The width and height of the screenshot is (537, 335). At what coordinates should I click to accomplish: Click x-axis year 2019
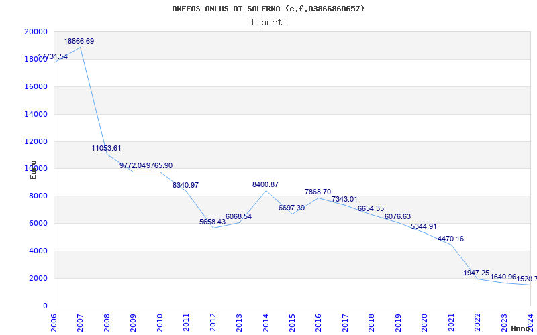coord(398,322)
